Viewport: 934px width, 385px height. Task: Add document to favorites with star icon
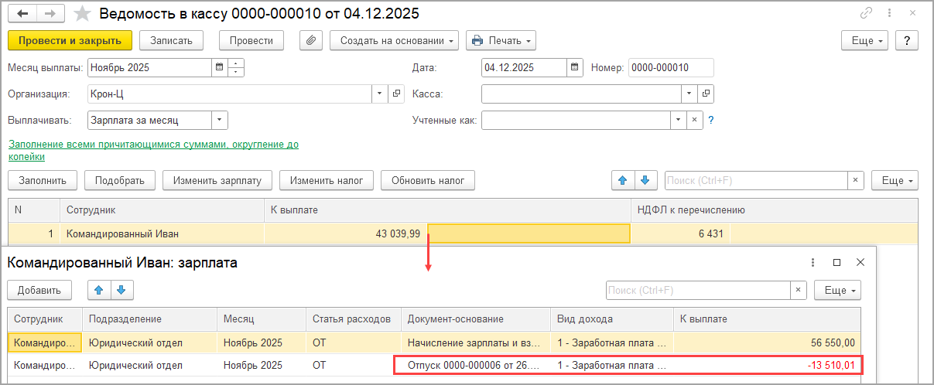tap(80, 14)
